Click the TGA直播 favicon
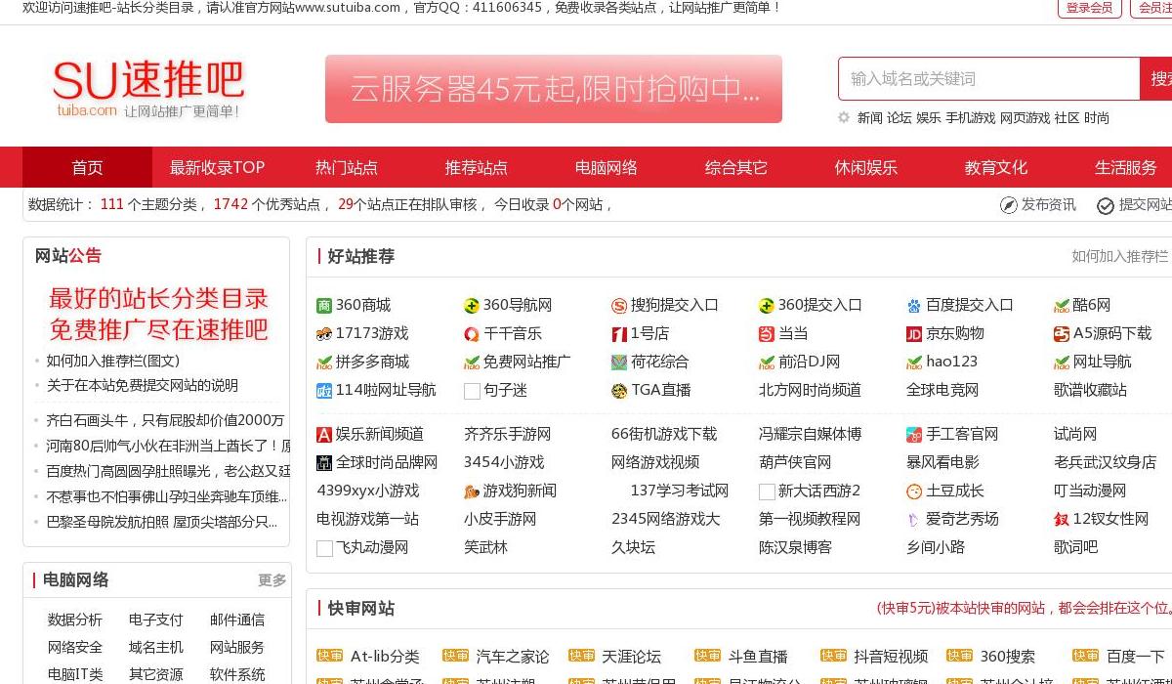Viewport: 1172px width, 684px height. [619, 391]
